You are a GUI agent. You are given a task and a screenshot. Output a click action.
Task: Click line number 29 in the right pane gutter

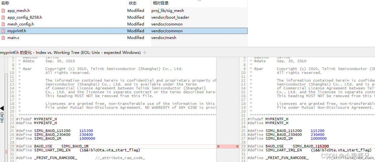click(243, 146)
